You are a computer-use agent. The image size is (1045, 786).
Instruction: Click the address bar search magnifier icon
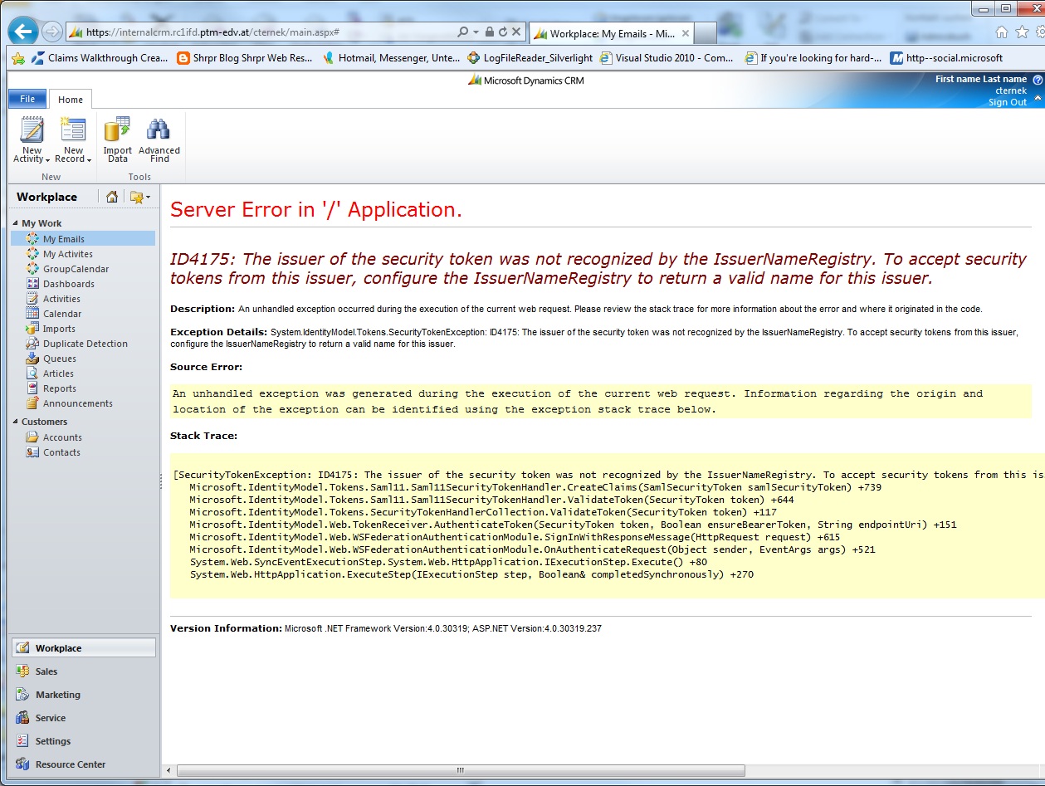[x=462, y=32]
